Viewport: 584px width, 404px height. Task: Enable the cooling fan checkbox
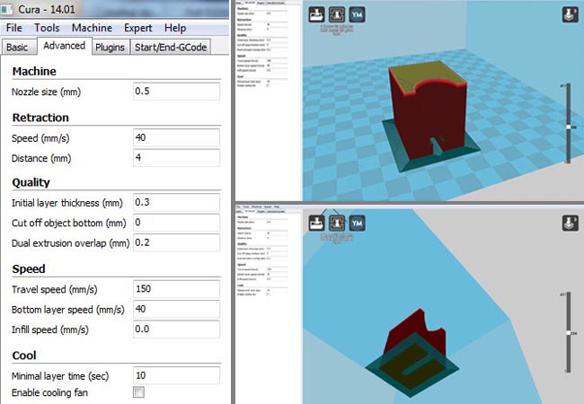[x=138, y=392]
